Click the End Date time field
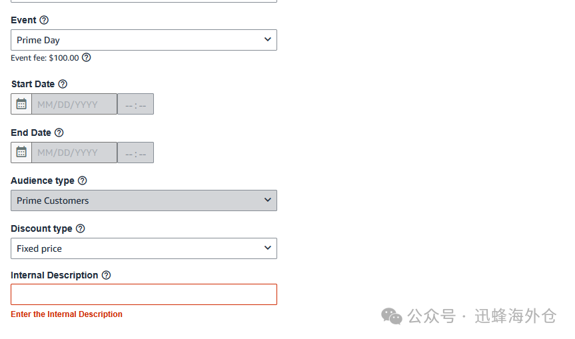The width and height of the screenshot is (575, 339). coord(136,153)
